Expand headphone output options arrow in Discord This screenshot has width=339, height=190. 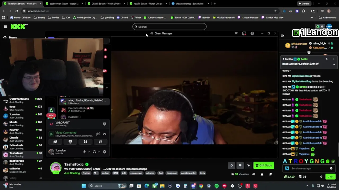(x=99, y=152)
